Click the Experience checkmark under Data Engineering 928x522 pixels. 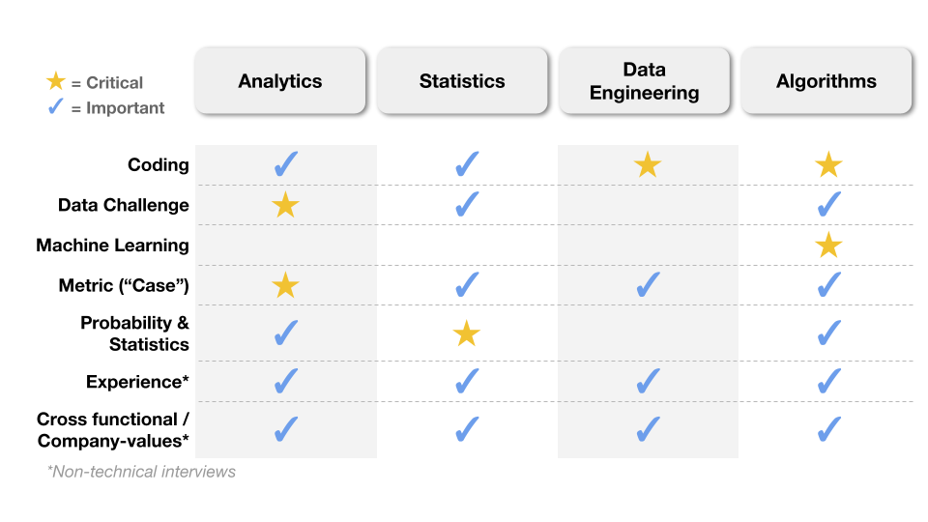648,381
